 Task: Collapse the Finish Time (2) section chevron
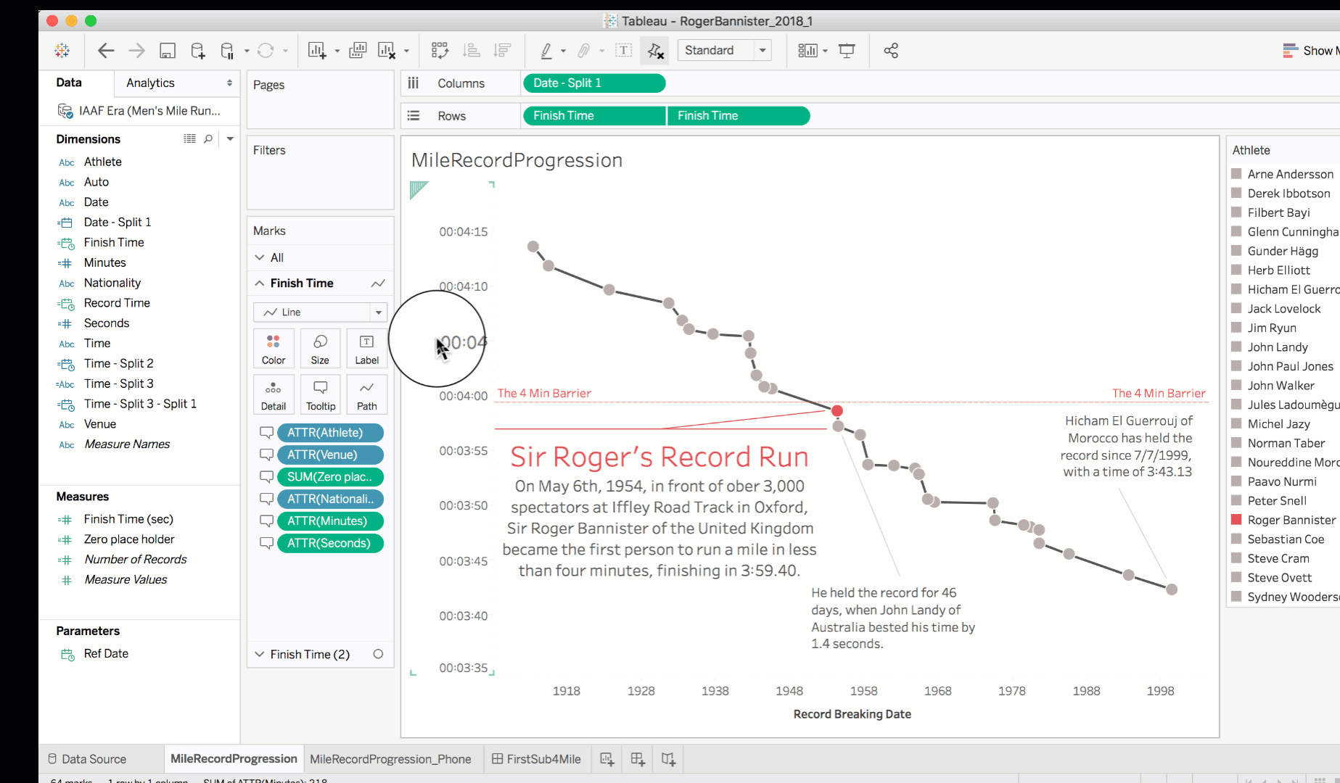pos(259,654)
